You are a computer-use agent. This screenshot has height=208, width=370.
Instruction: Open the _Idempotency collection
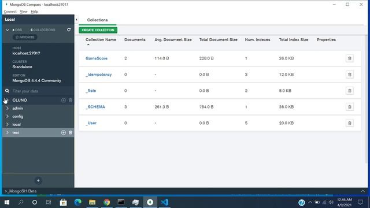[98, 75]
